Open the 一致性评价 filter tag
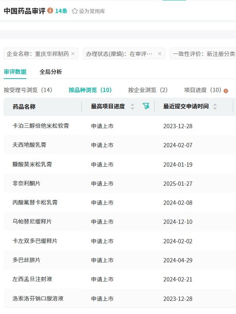The height and width of the screenshot is (314, 236). [203, 54]
